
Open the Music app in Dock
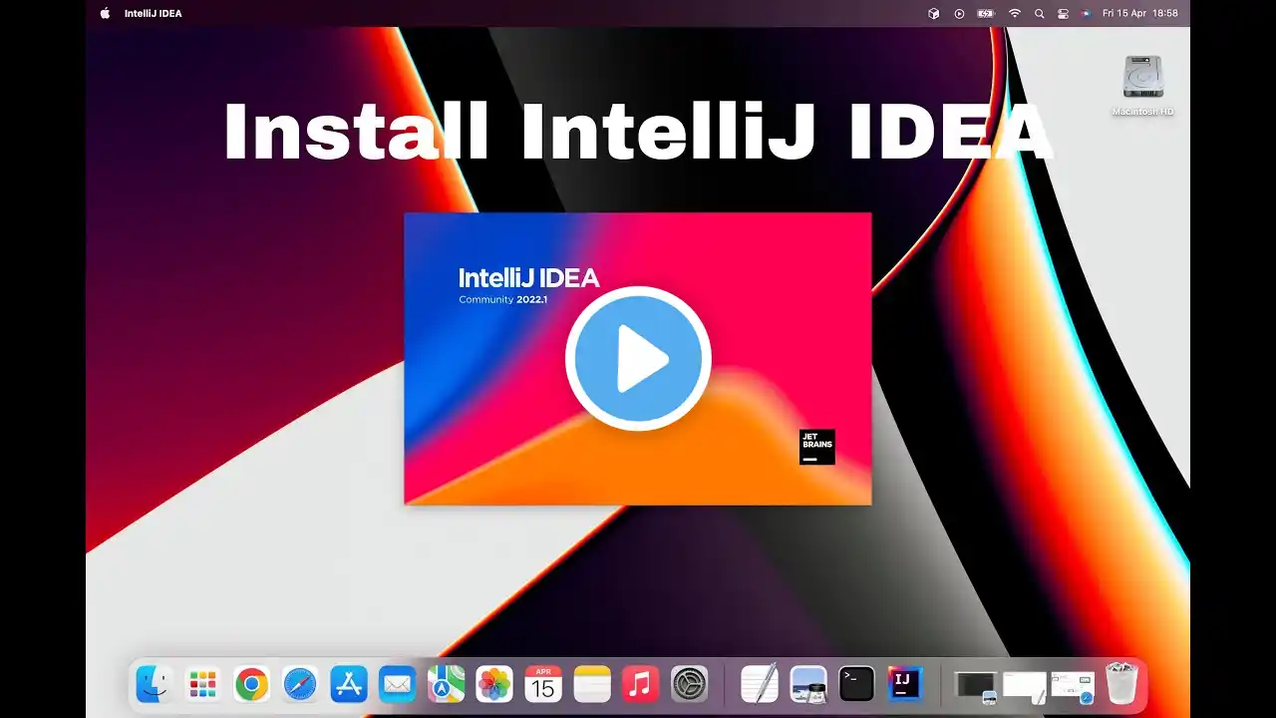pos(640,684)
